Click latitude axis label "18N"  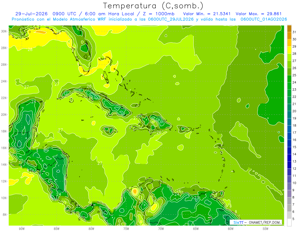coord(4,131)
